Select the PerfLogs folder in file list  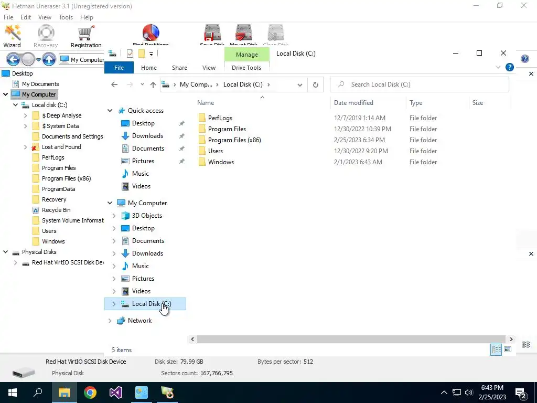pyautogui.click(x=220, y=118)
